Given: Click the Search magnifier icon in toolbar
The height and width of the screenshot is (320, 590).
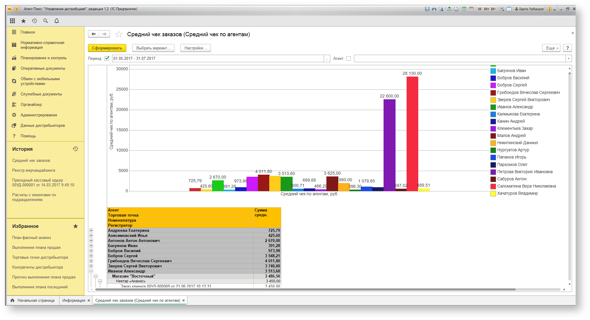Looking at the screenshot, I should click(45, 21).
